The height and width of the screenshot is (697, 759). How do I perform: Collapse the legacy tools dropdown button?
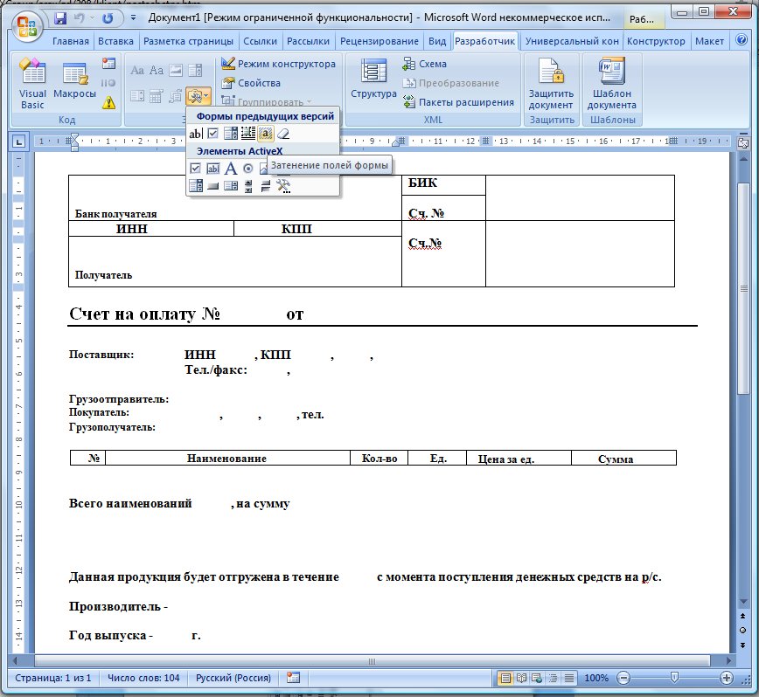pyautogui.click(x=198, y=95)
